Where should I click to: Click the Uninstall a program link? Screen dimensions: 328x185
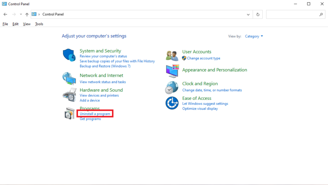95,114
